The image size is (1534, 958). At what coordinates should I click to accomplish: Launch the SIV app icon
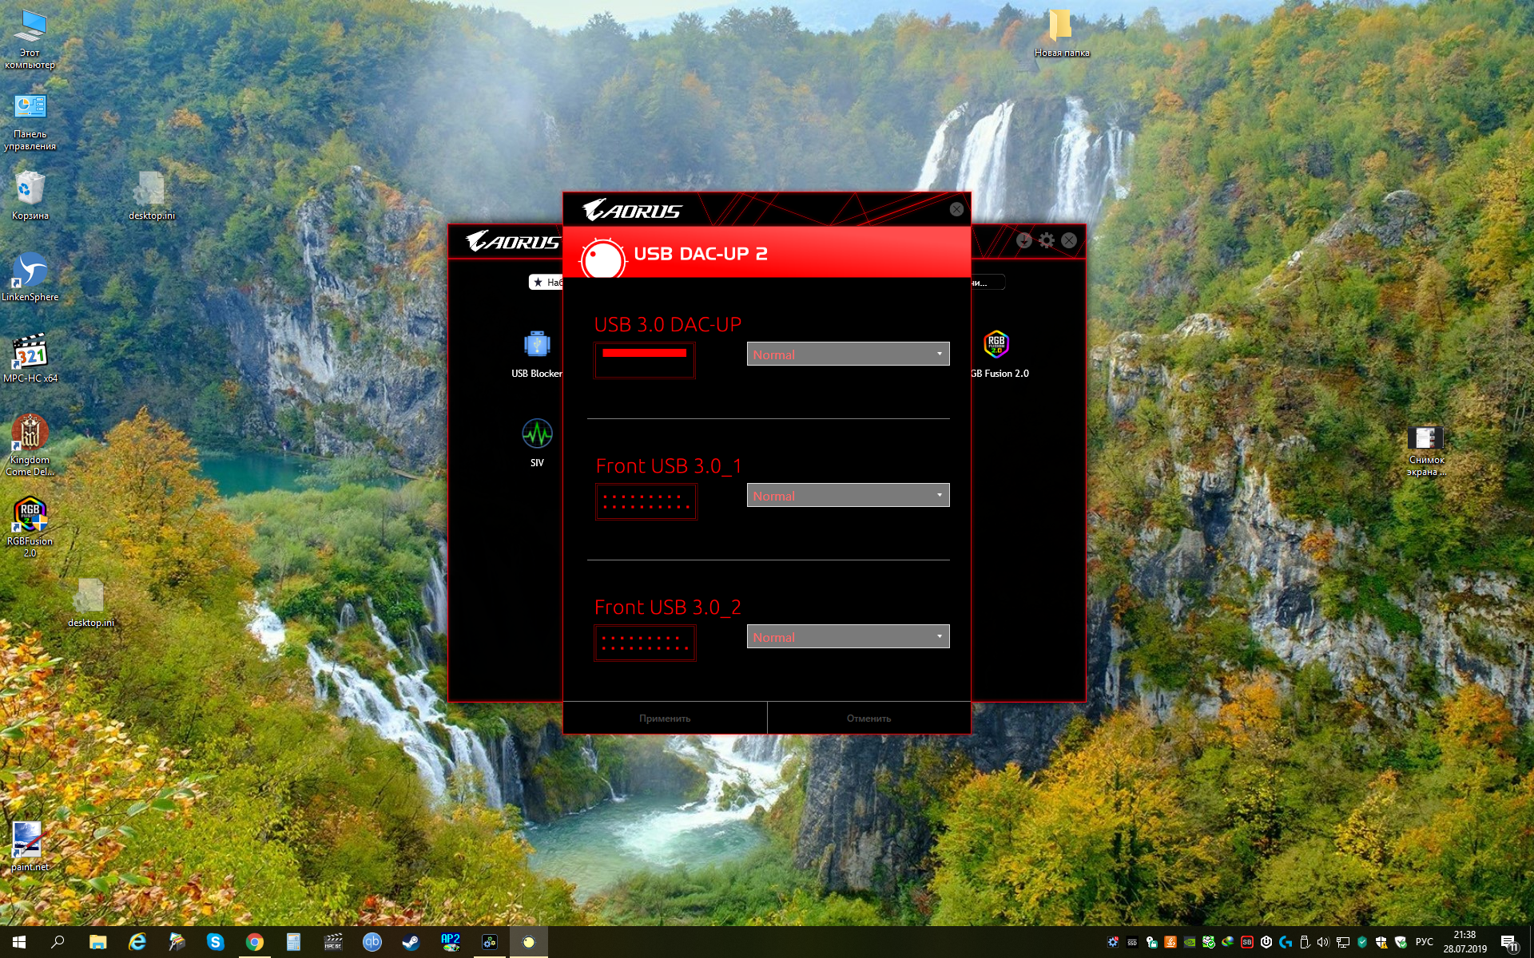[537, 435]
